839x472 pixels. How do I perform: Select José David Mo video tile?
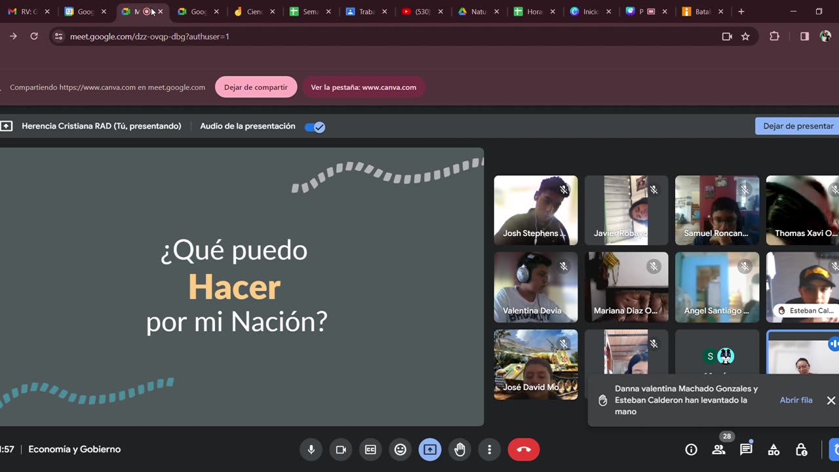(536, 364)
